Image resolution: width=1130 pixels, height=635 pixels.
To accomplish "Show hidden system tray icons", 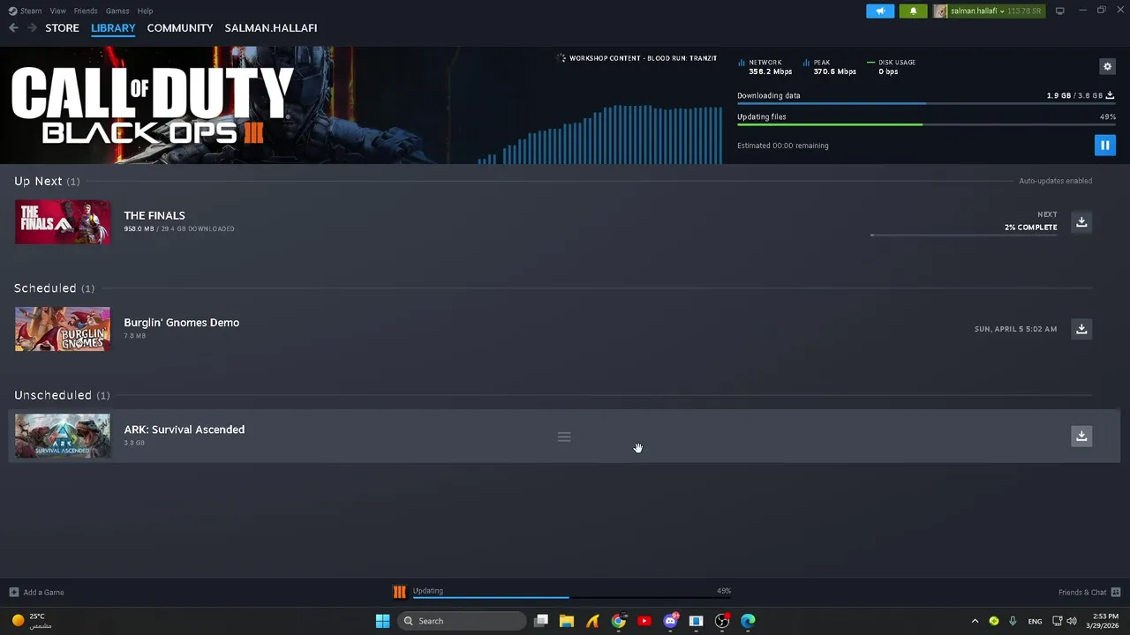I will tap(975, 621).
